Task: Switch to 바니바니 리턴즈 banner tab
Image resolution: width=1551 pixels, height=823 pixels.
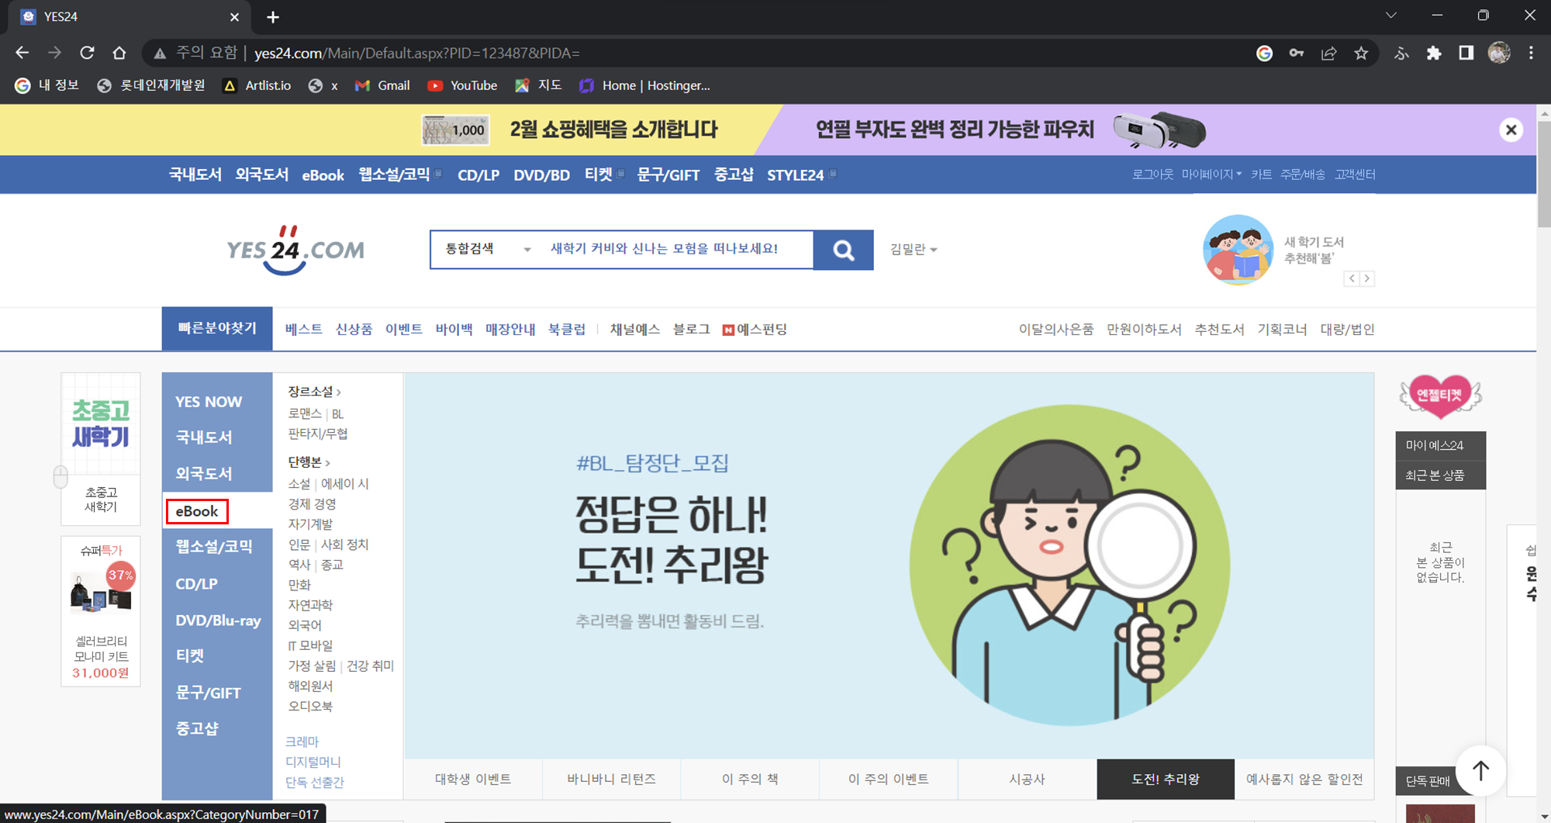Action: click(611, 779)
